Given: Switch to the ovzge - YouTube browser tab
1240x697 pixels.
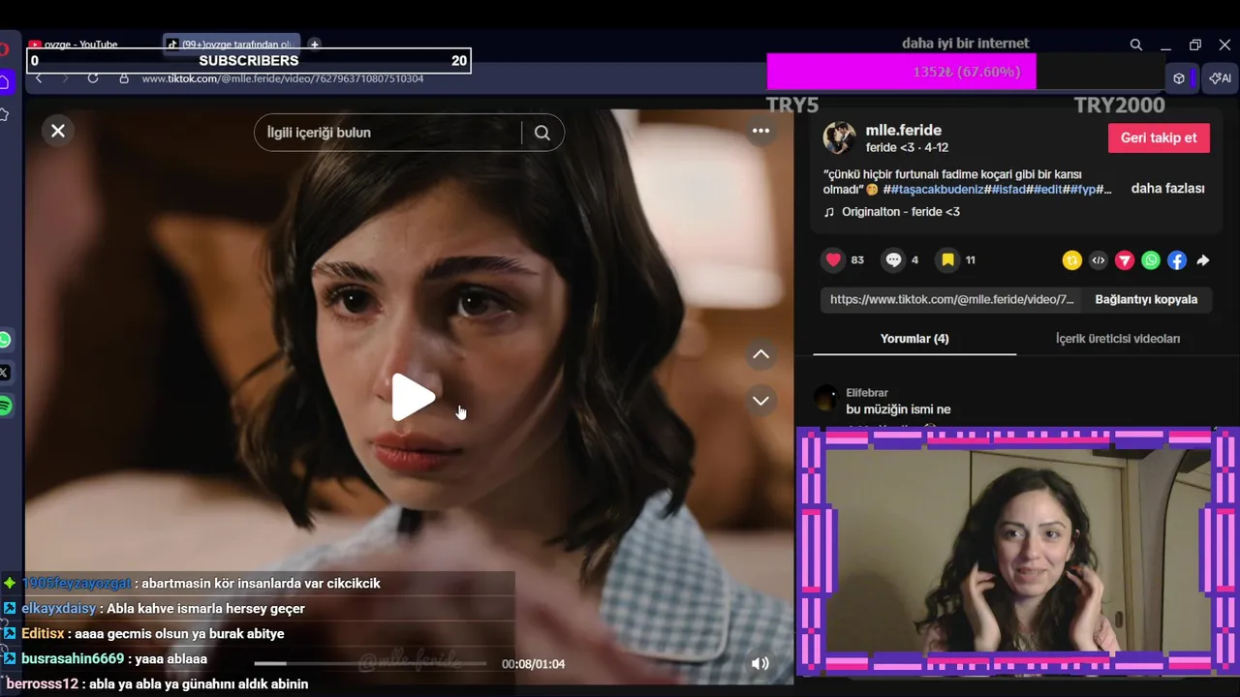Looking at the screenshot, I should tap(82, 44).
